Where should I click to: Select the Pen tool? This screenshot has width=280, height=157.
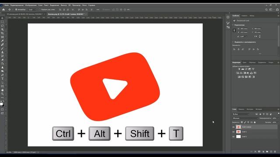click(x=2, y=75)
